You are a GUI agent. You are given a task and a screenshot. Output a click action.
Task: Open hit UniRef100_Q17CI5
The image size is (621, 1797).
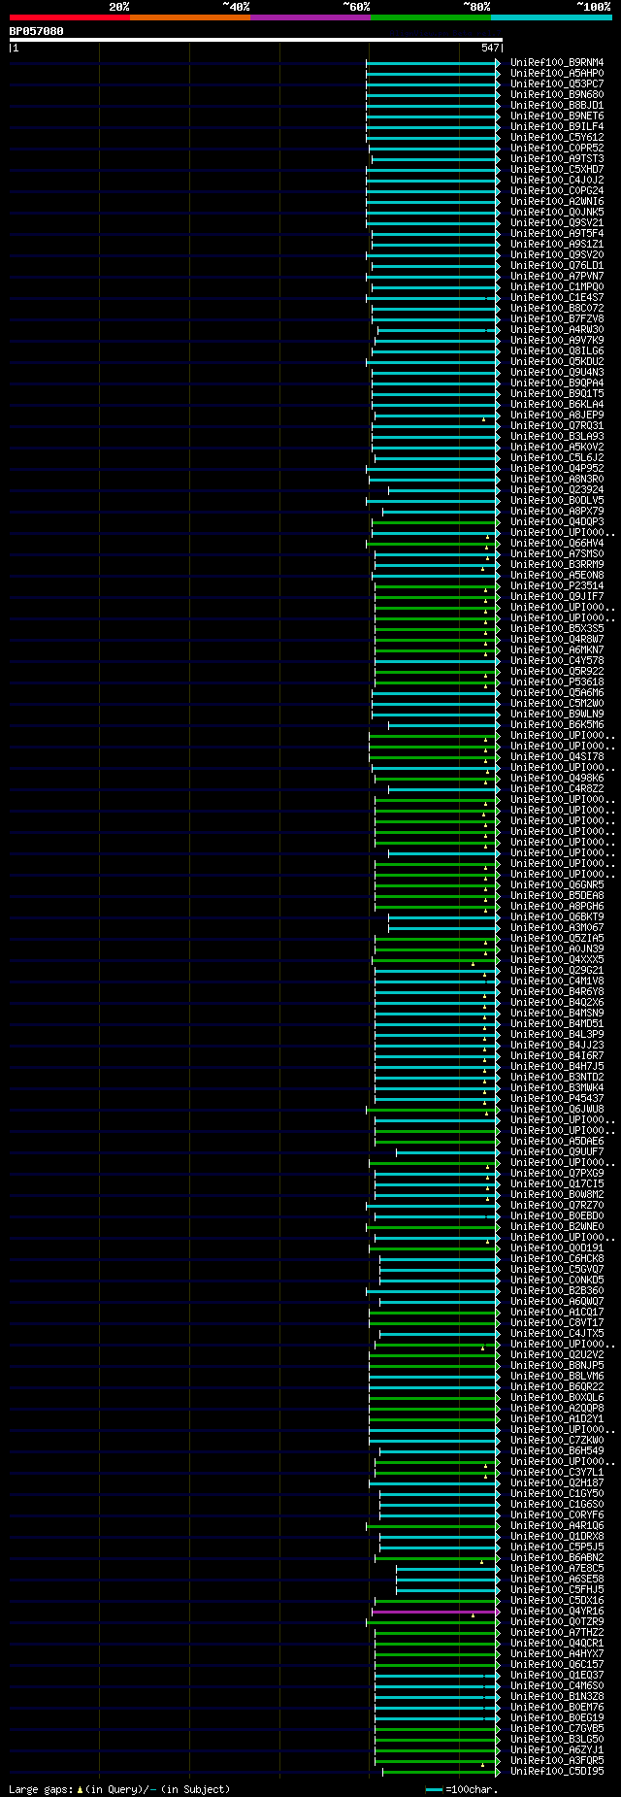pos(557,1183)
